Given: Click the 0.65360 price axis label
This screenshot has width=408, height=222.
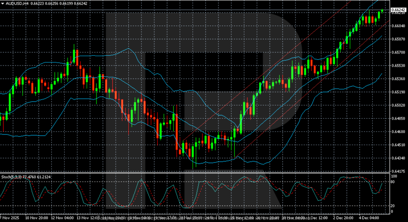Looking at the screenshot, I should pyautogui.click(x=397, y=79).
